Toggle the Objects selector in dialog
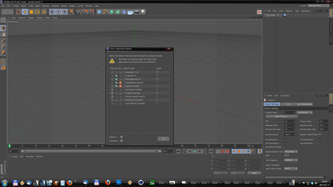This screenshot has width=333, height=187. 121,137
